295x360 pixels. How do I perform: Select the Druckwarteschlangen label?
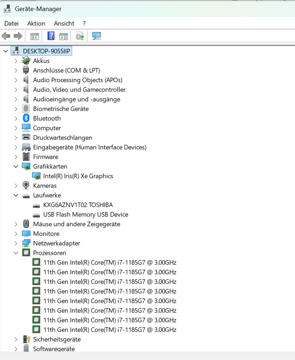[x=63, y=138]
